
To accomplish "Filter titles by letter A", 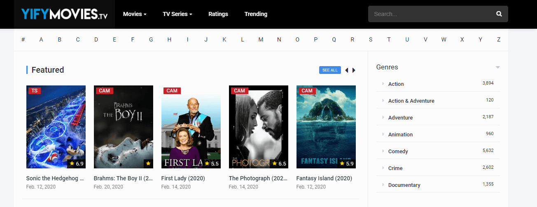I will click(x=41, y=40).
